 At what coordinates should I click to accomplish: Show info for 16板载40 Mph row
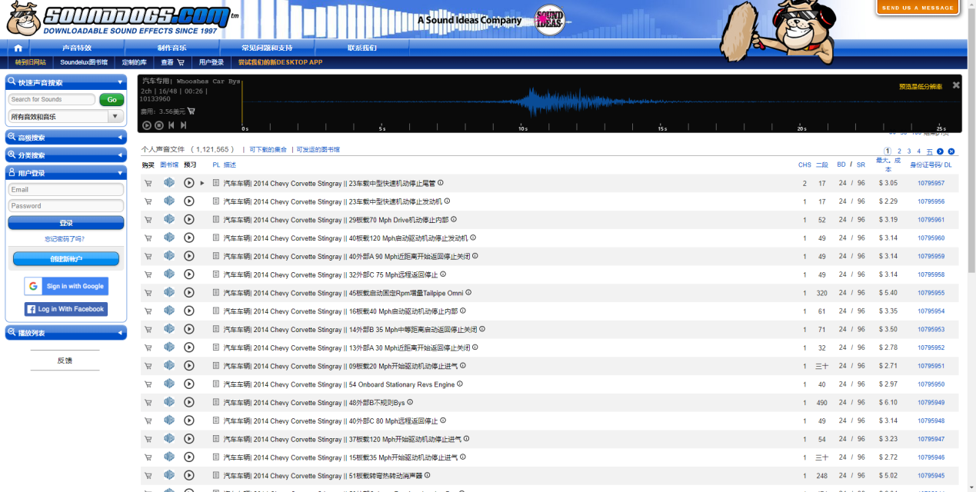pyautogui.click(x=462, y=311)
